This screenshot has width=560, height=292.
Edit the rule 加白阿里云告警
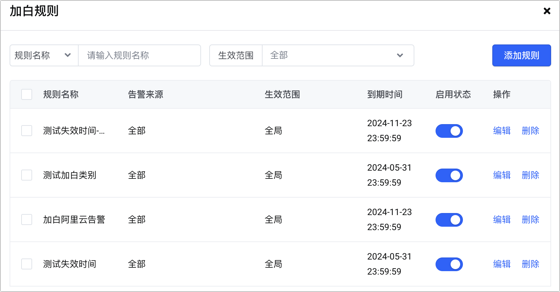tap(502, 220)
